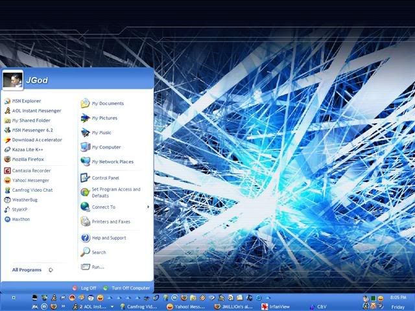Click the Firefox icon beside the overflow chevron
Viewport: 415px width, 311px height.
click(x=53, y=306)
